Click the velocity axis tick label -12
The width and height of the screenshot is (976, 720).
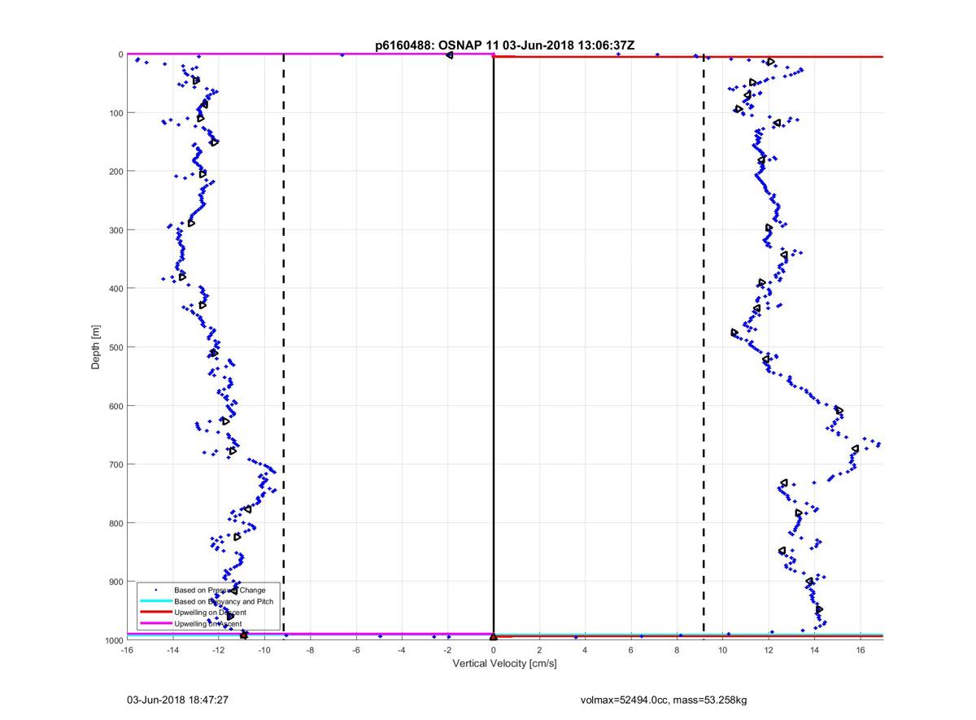pos(218,651)
